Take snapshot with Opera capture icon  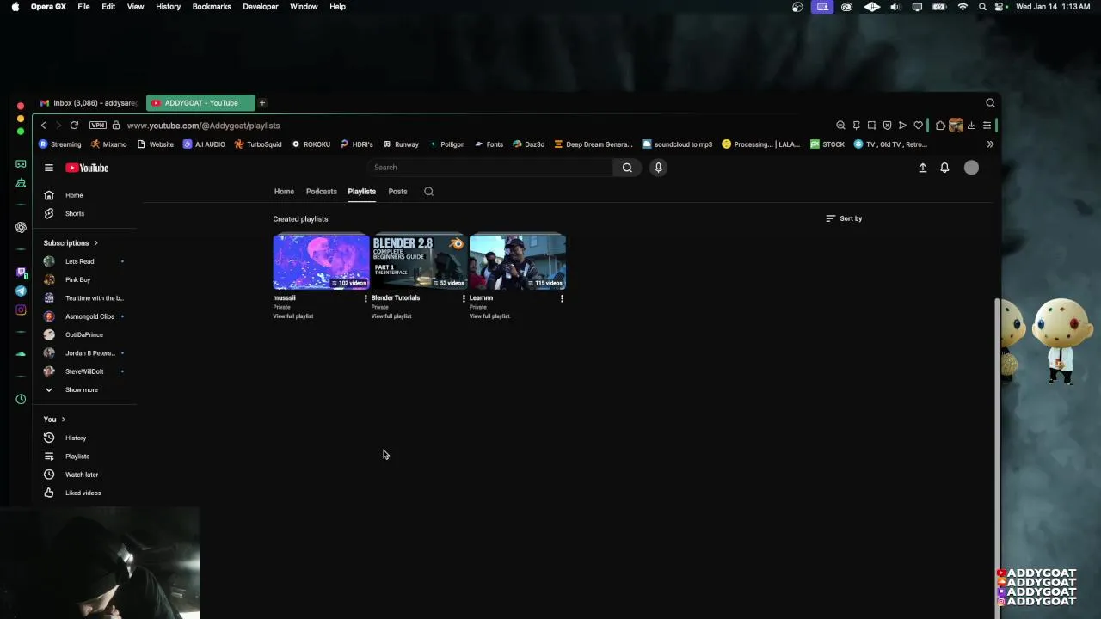coord(871,126)
